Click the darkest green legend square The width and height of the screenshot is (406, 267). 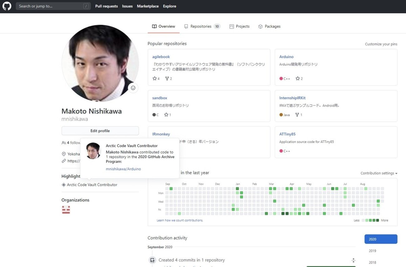click(378, 220)
